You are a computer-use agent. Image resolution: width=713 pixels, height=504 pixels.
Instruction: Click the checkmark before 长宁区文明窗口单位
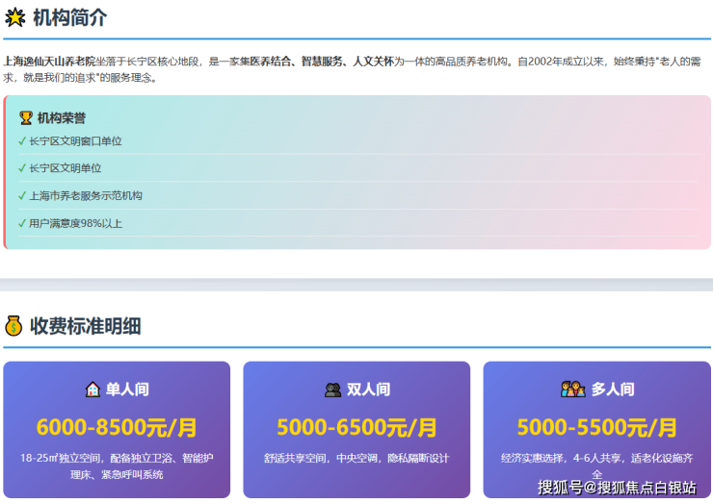click(22, 141)
